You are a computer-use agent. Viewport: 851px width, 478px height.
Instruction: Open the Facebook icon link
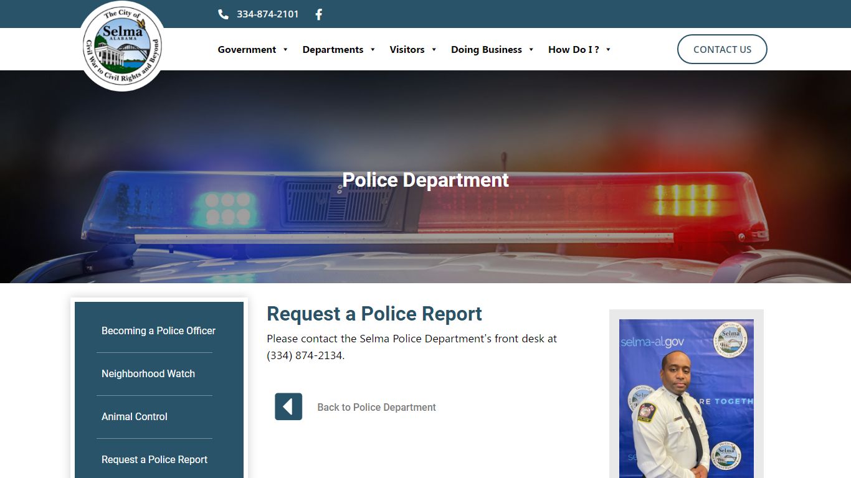pyautogui.click(x=319, y=14)
